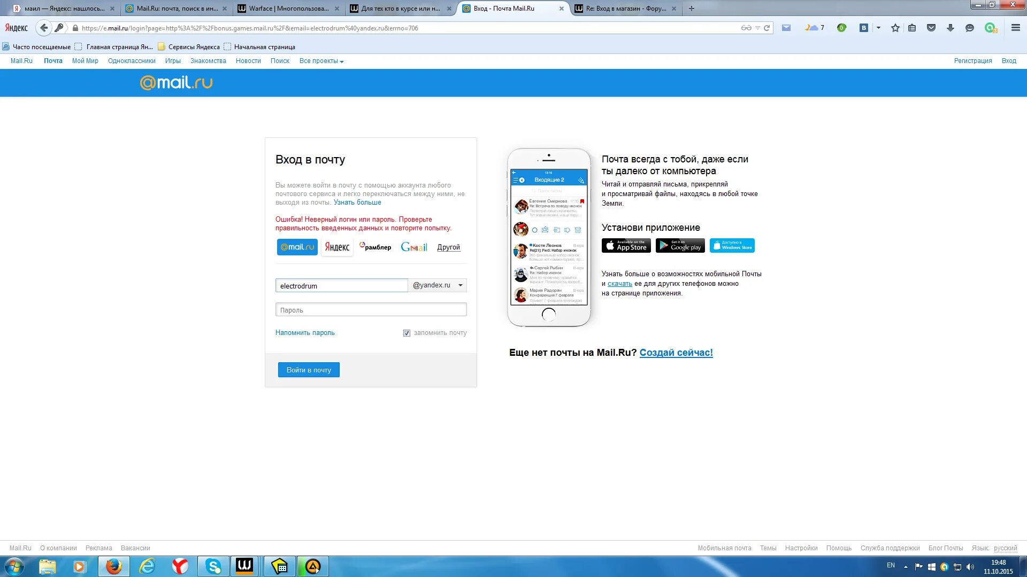Viewport: 1027px width, 577px height.
Task: Click the 'Пароль' password field
Action: [371, 310]
